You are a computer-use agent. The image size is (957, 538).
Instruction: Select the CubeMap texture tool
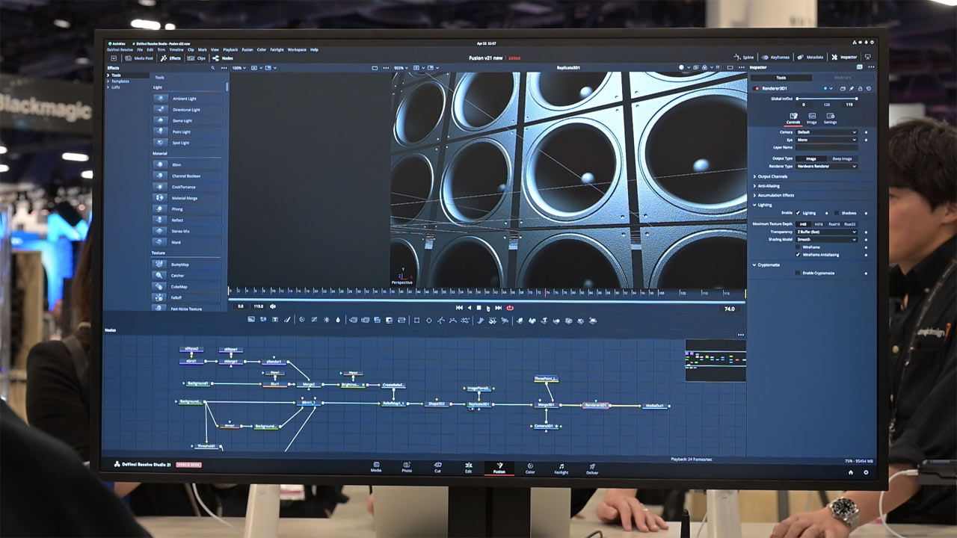pos(187,287)
